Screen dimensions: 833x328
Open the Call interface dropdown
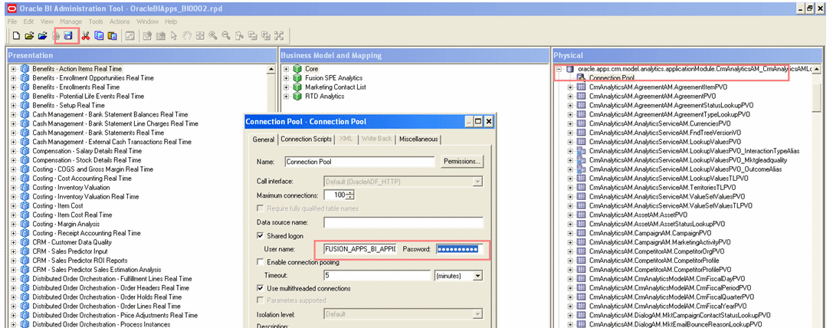478,182
